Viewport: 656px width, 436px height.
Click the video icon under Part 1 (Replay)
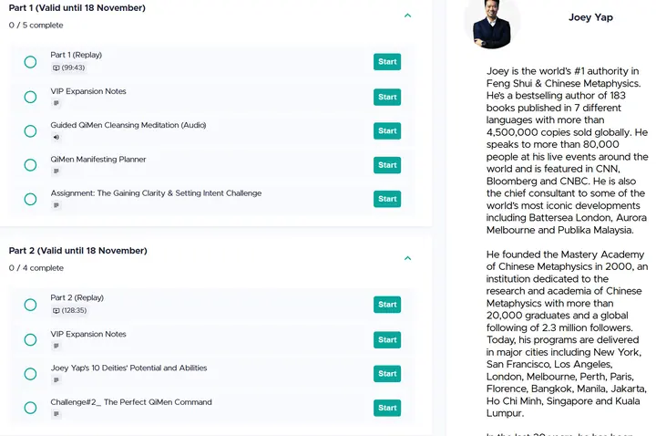point(56,67)
